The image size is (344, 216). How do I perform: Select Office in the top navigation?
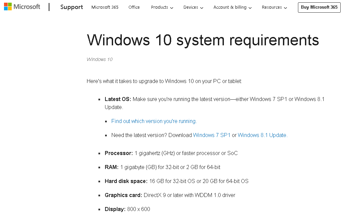134,7
